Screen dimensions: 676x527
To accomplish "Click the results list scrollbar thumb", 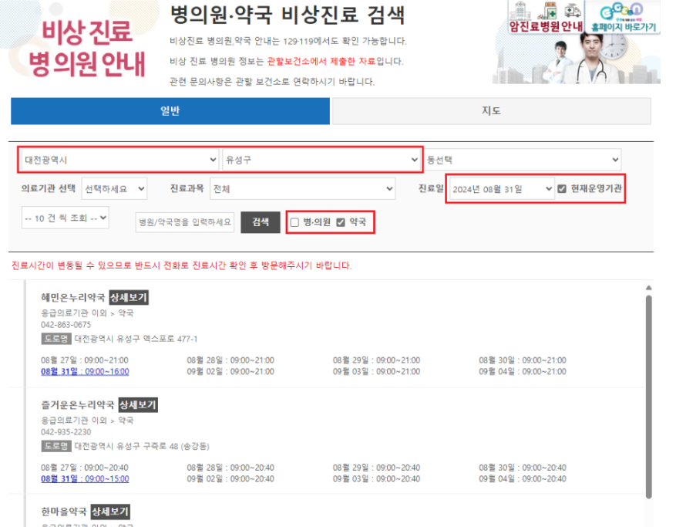I will tap(648, 397).
